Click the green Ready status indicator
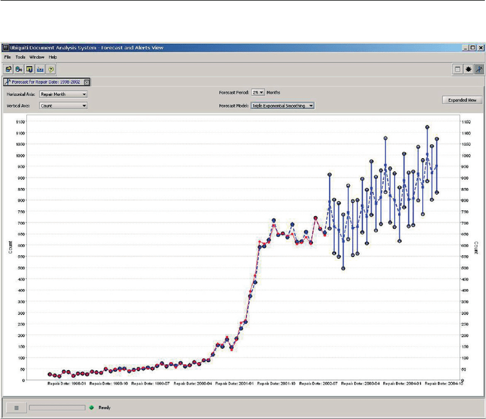This screenshot has width=486, height=419. click(x=91, y=408)
